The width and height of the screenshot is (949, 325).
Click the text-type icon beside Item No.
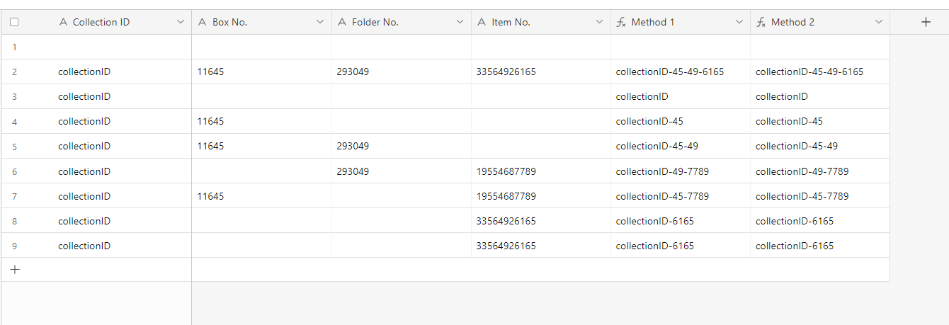(483, 22)
